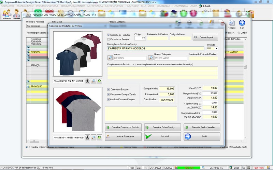Click green arrow icon beside top image path
This screenshot has height=170, width=273.
(x=99, y=81)
